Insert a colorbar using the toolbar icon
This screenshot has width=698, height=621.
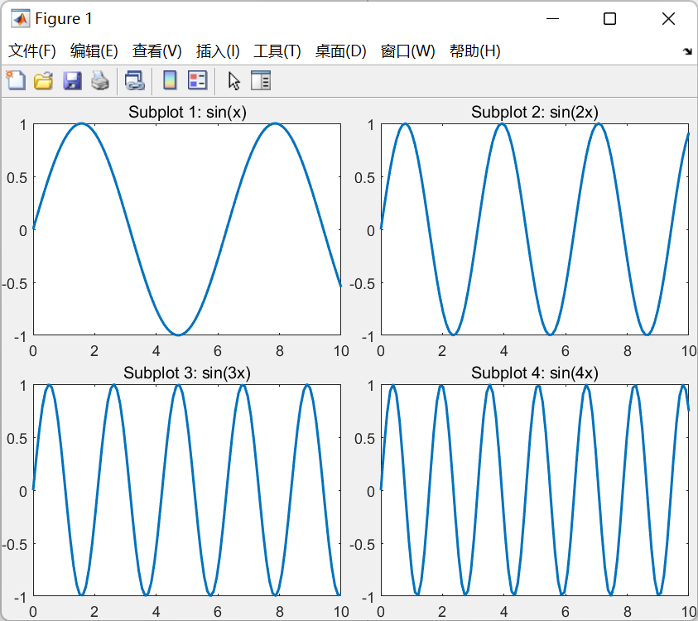170,81
